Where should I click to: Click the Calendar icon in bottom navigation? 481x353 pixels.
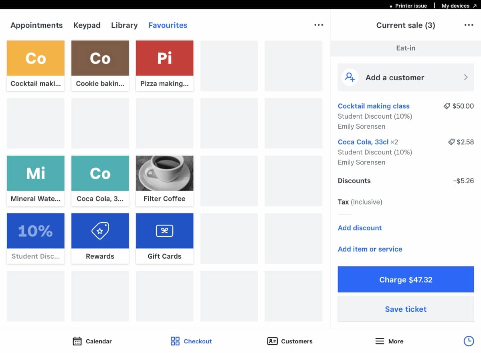pos(77,341)
